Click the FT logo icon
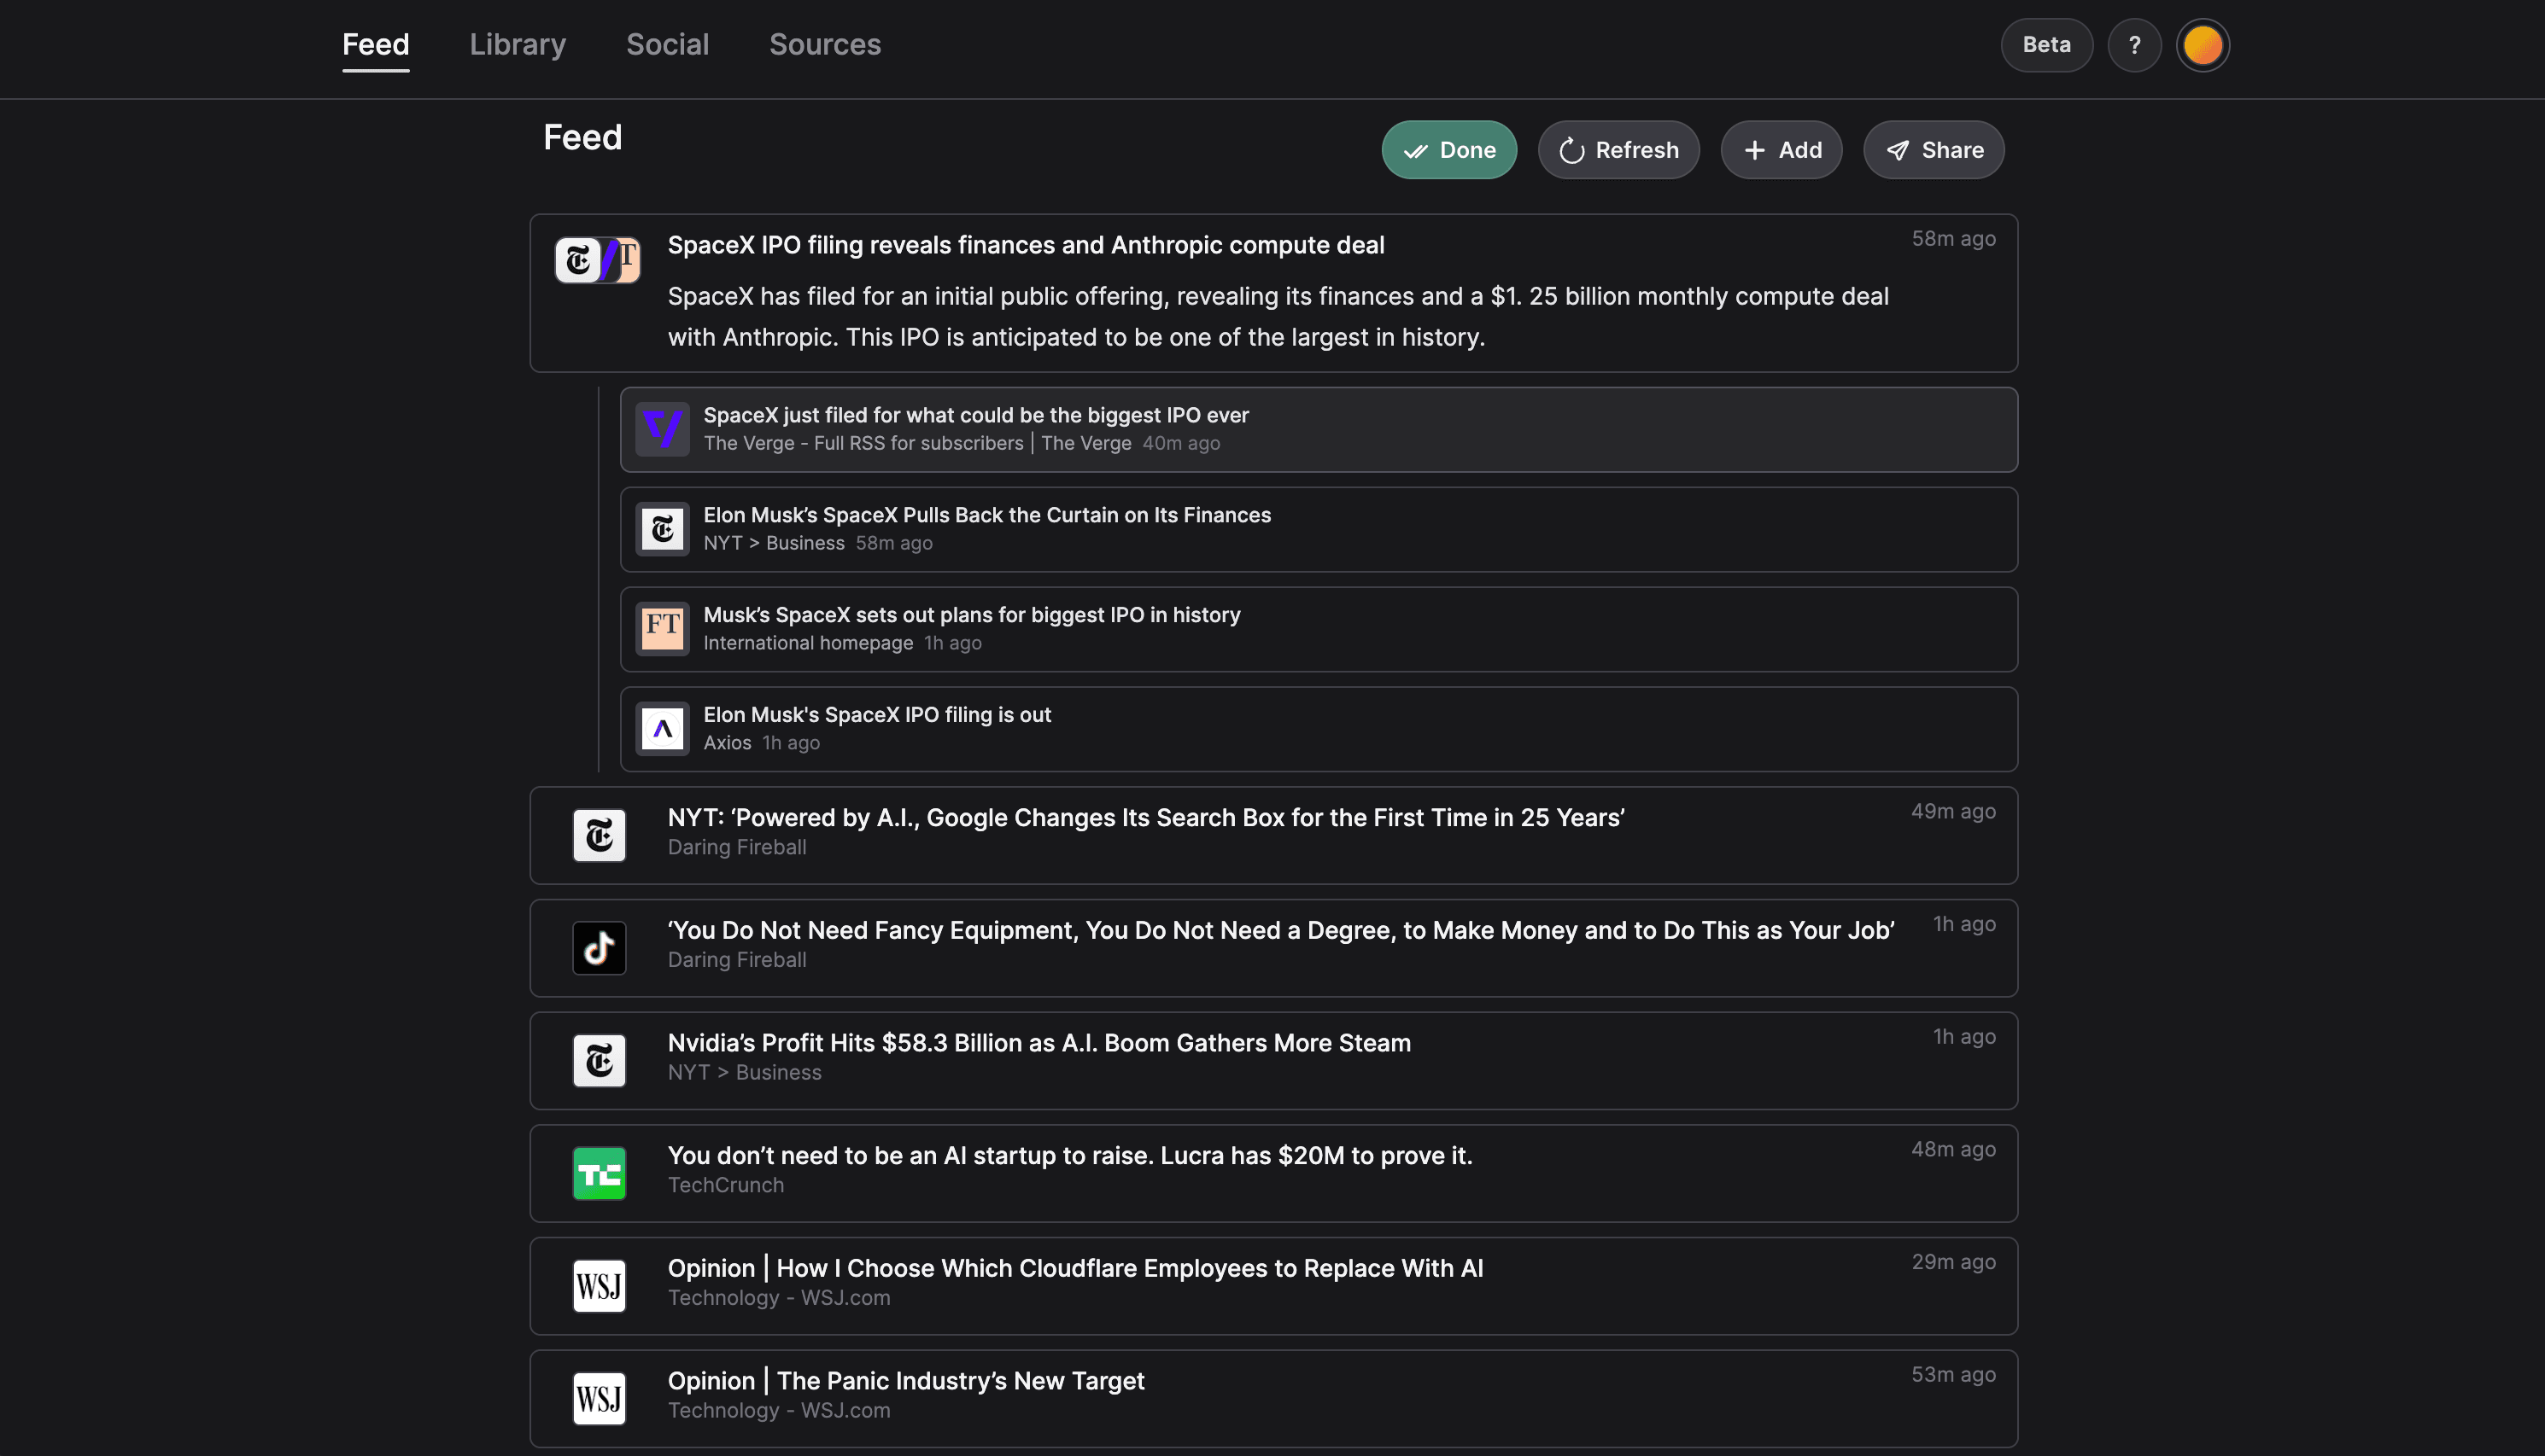The image size is (2545, 1456). [x=662, y=629]
